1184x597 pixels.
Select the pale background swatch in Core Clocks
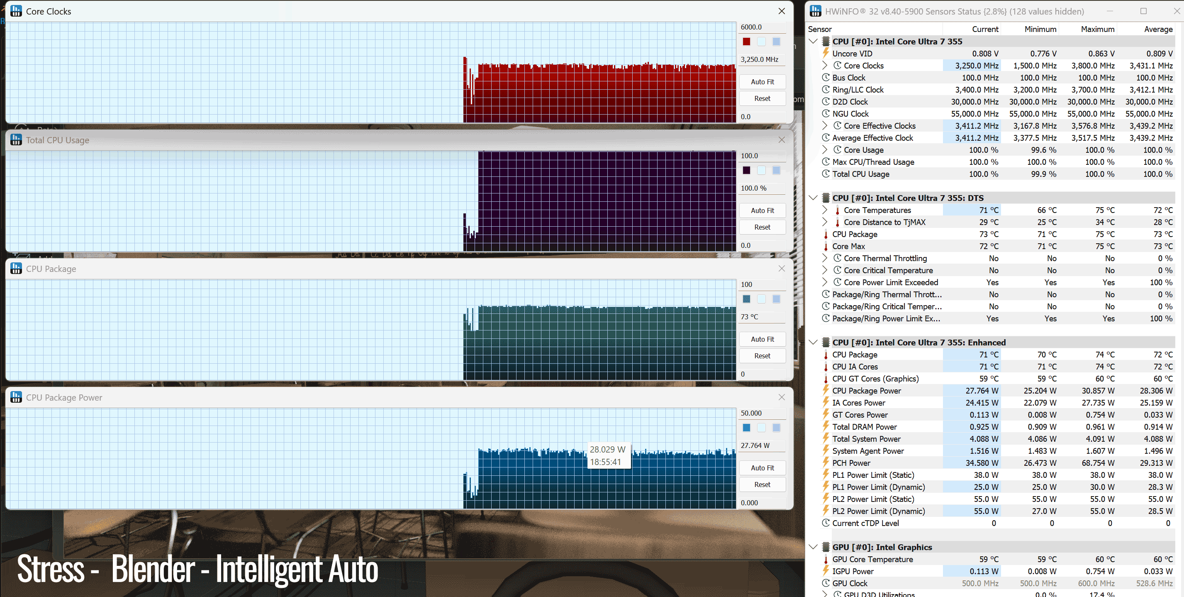(761, 42)
